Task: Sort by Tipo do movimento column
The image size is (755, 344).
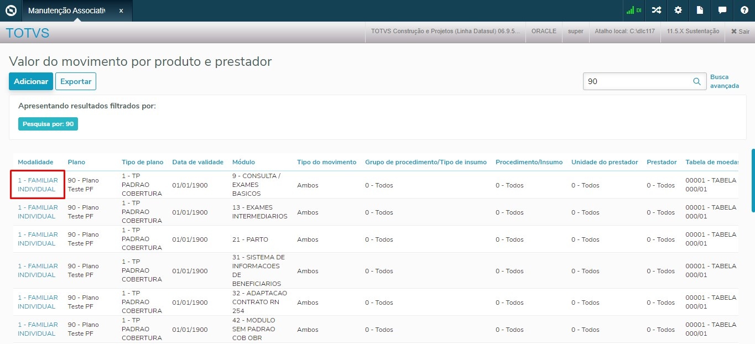Action: (x=326, y=162)
